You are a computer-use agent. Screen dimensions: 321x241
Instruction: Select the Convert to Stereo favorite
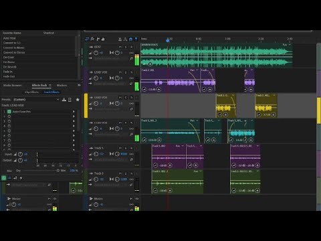[14, 52]
